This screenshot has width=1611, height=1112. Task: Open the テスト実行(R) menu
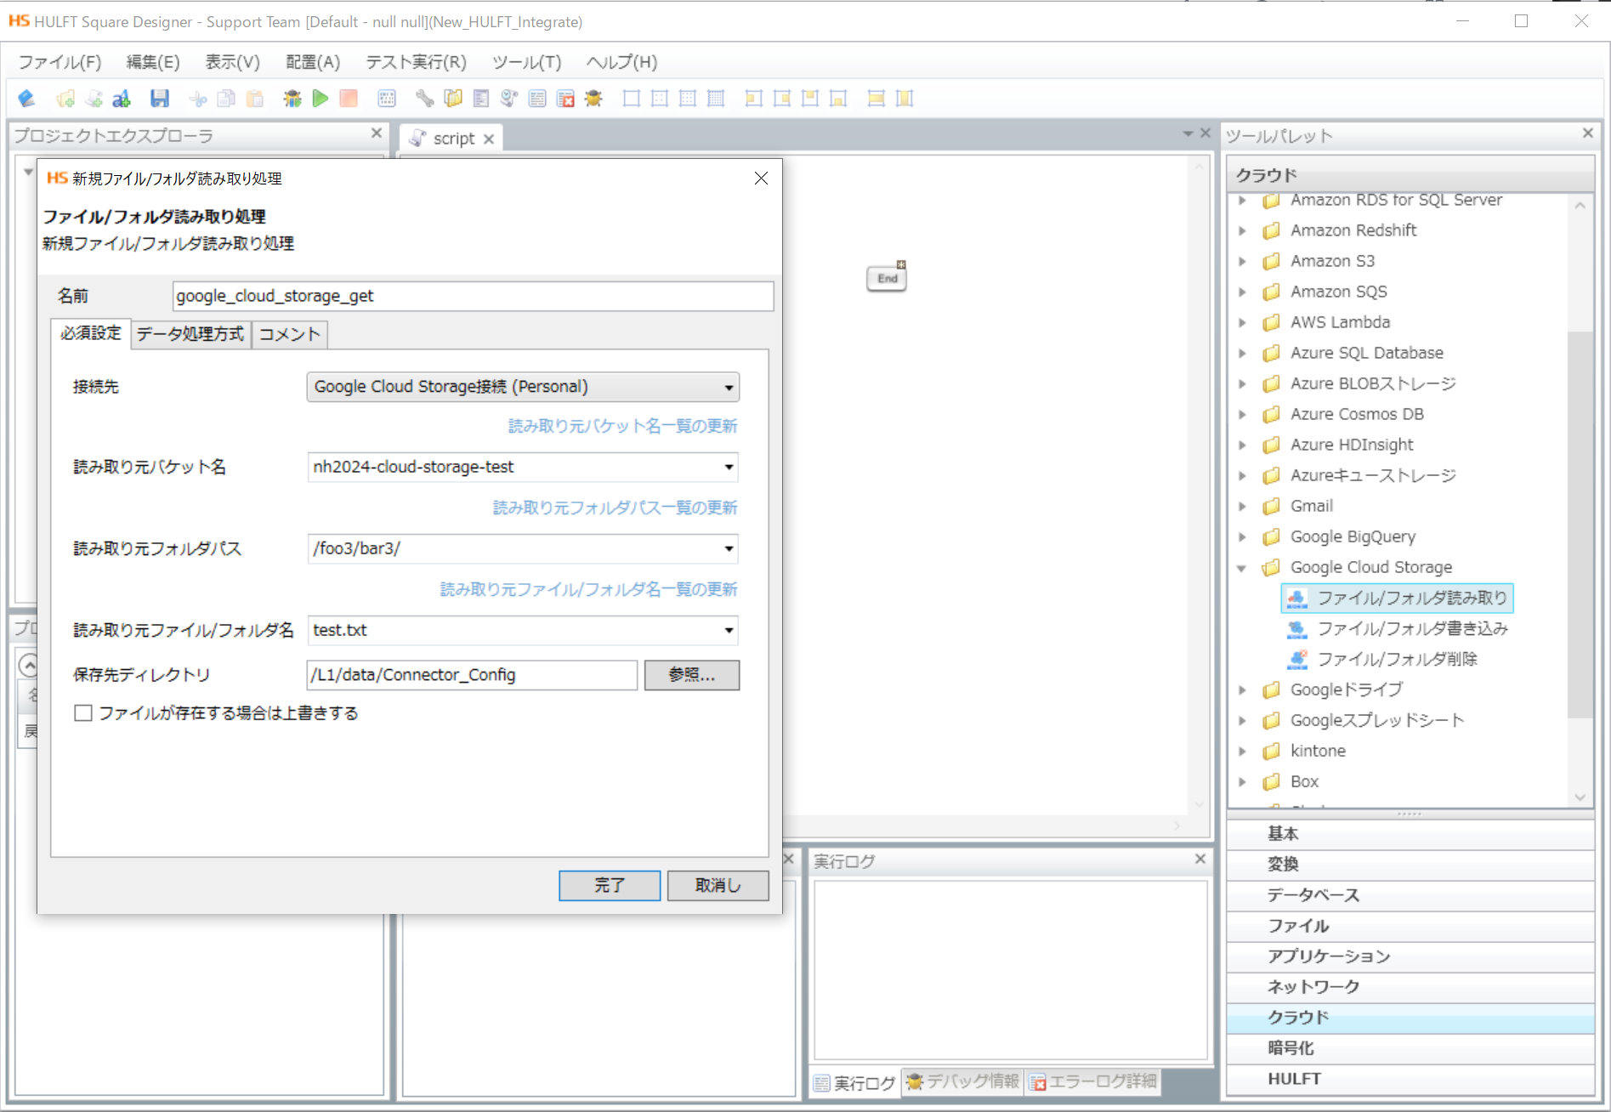[x=416, y=62]
